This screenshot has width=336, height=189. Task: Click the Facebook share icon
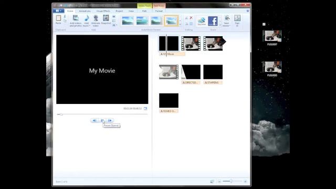(x=213, y=21)
